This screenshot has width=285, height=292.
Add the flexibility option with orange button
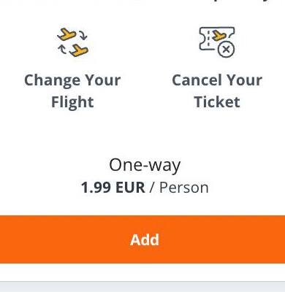pos(142,239)
